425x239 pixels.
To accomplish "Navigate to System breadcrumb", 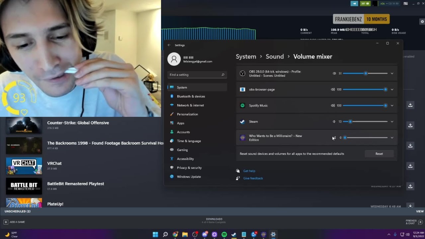I will pos(246,57).
